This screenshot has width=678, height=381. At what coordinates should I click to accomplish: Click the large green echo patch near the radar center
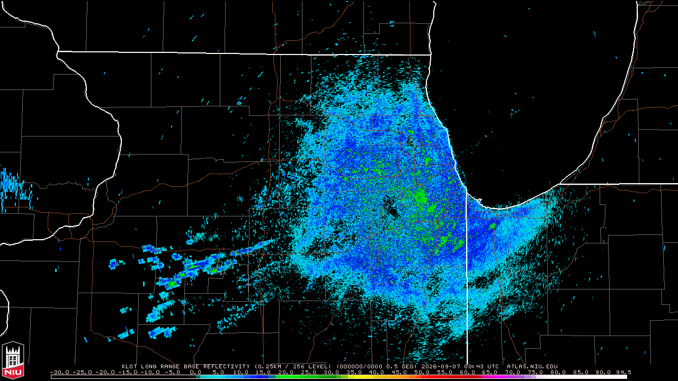[x=421, y=199]
